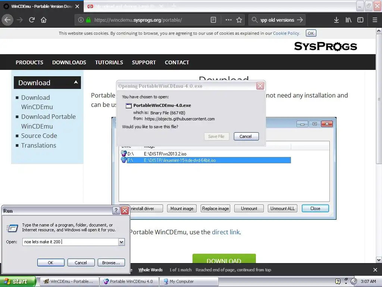This screenshot has height=287, width=382.
Task: Toggle Whole Words in the find bar
Action: [x=150, y=270]
